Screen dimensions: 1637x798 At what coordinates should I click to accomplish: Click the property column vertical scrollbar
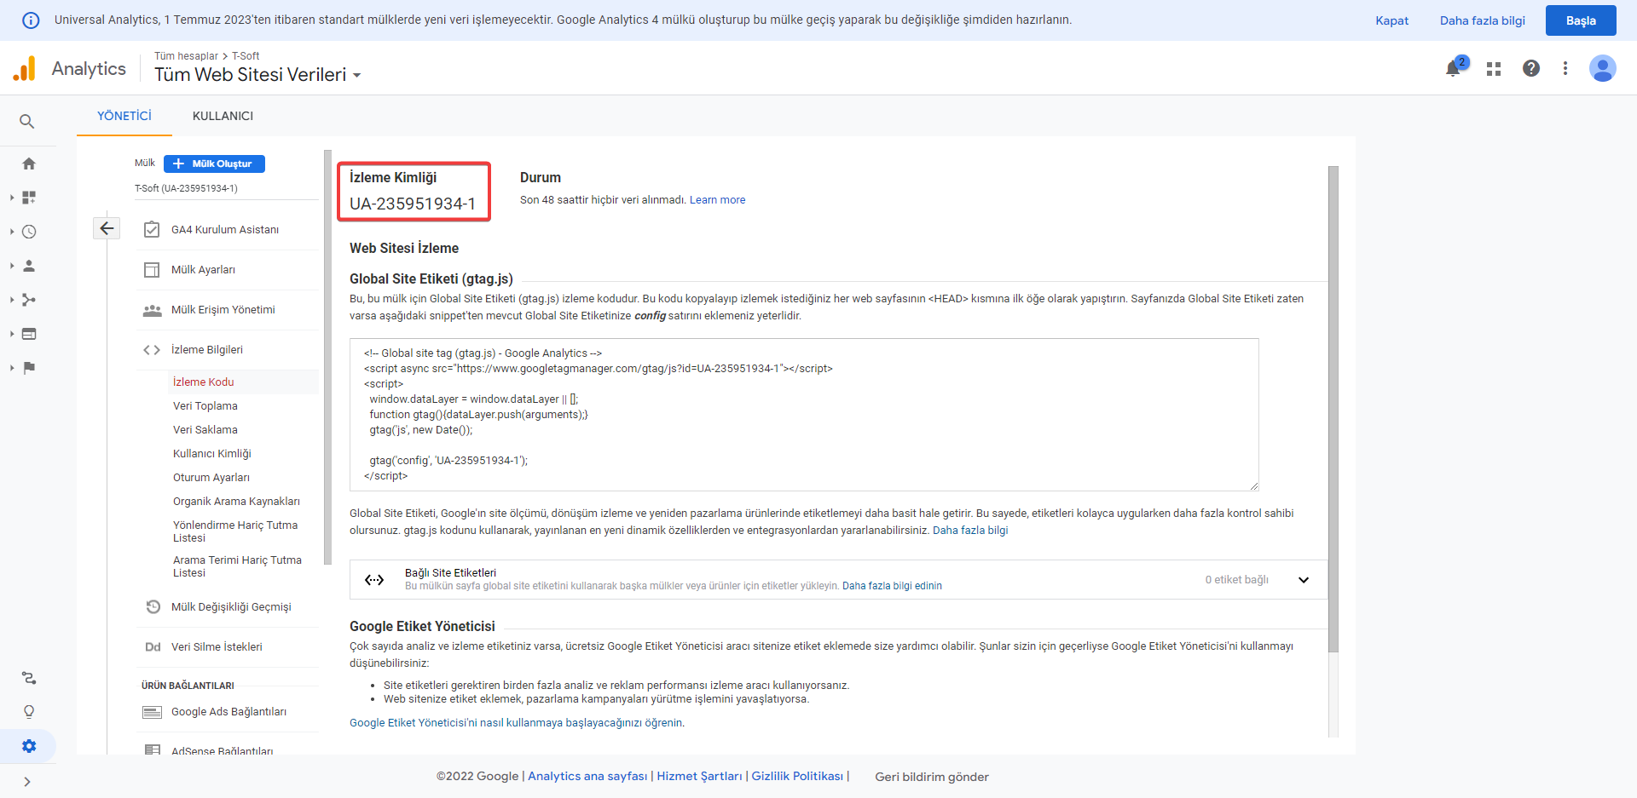328,358
